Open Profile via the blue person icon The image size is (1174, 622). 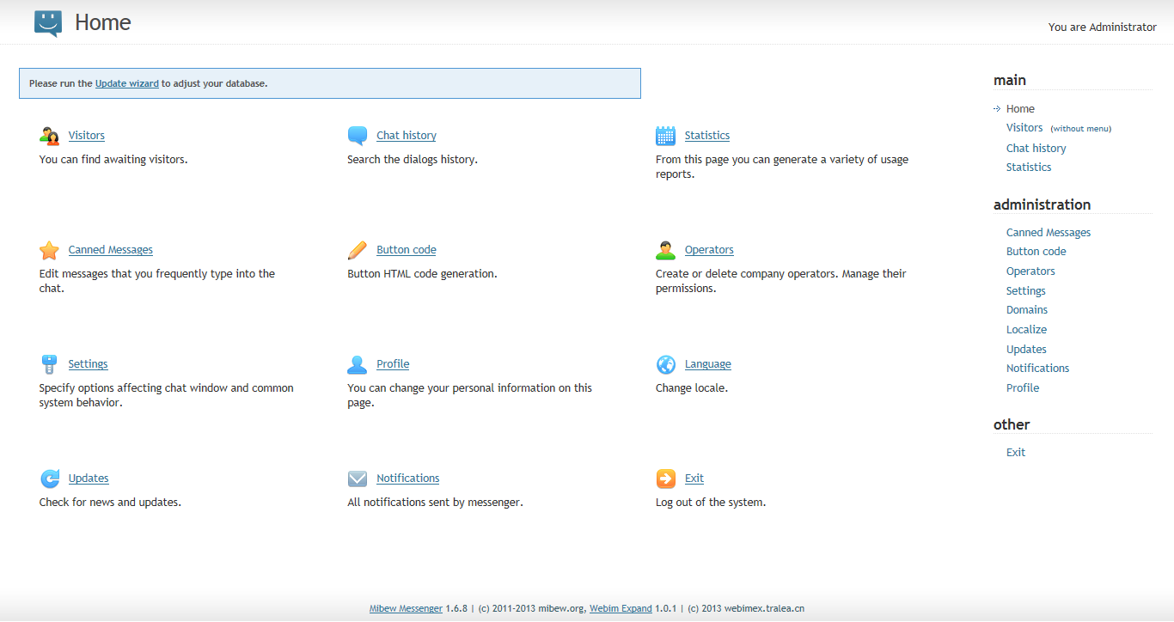[357, 363]
